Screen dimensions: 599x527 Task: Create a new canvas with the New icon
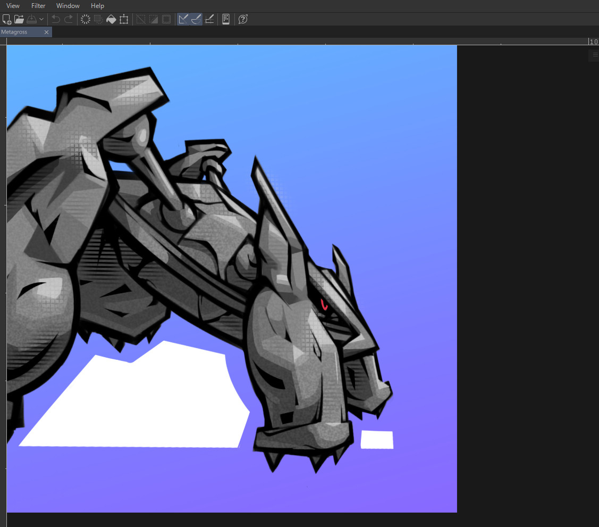pyautogui.click(x=7, y=19)
